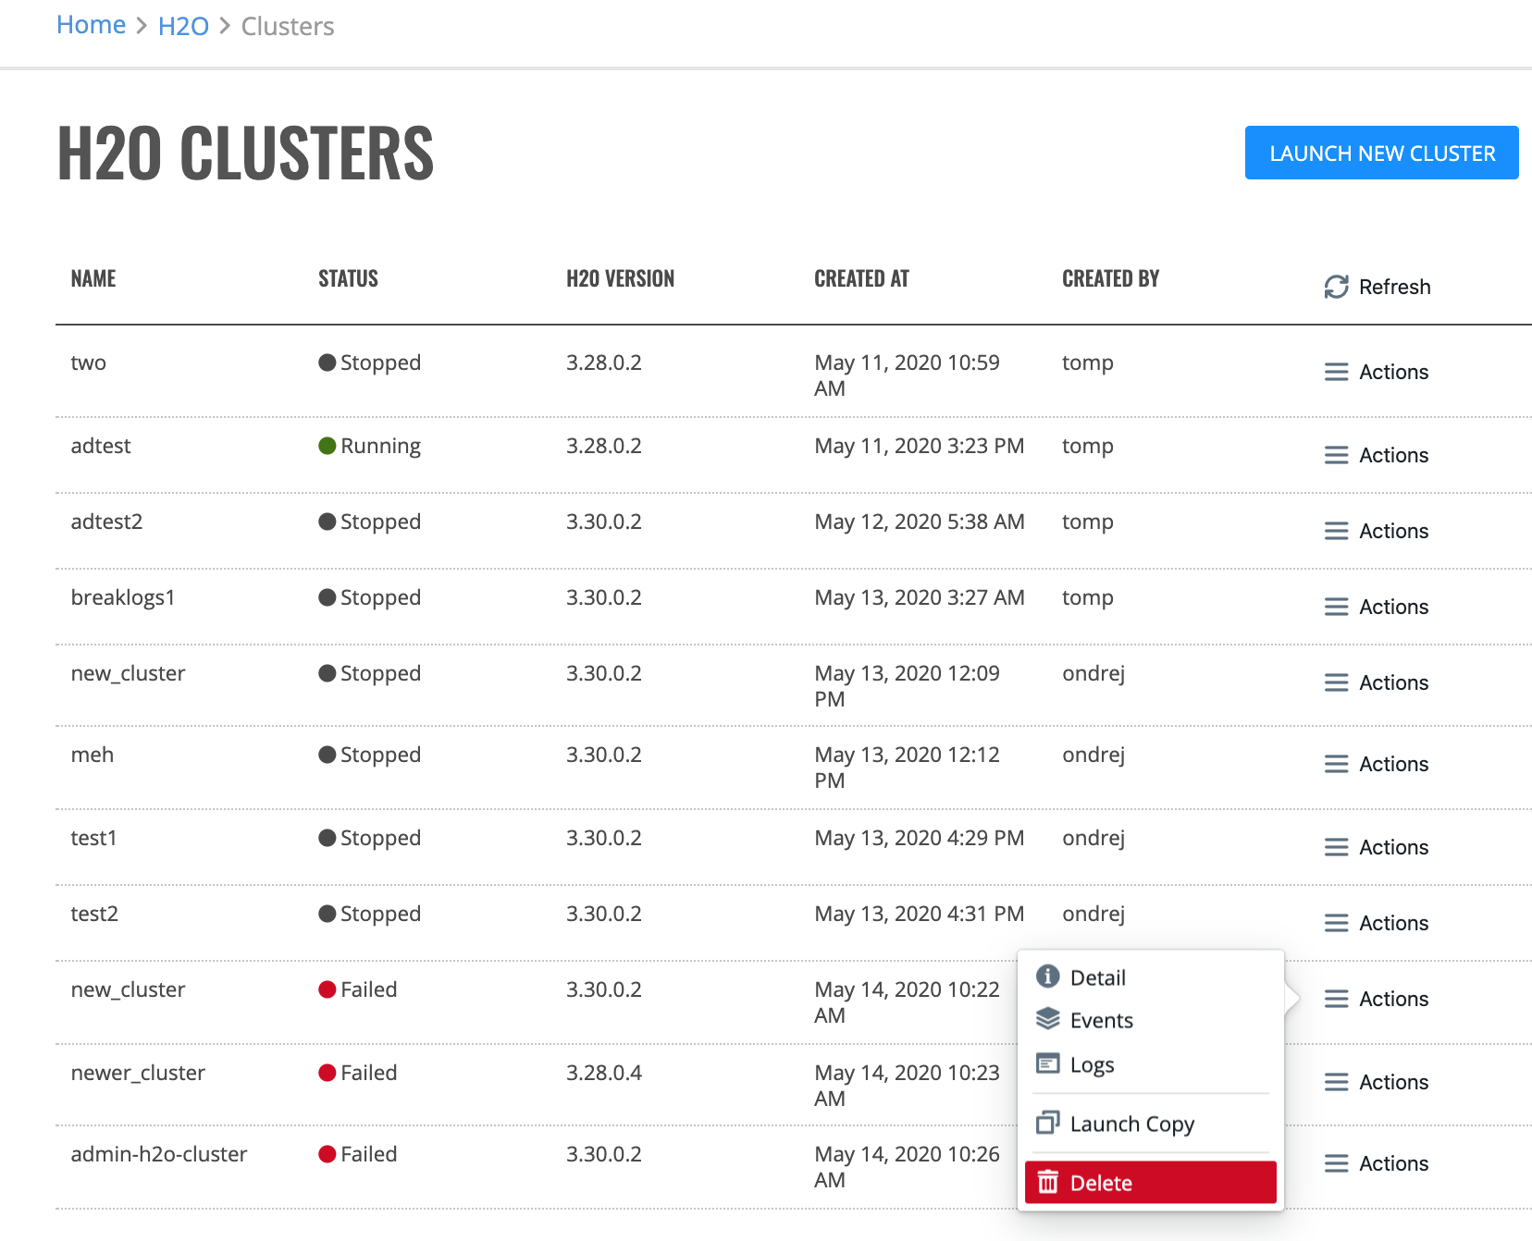Click the H2O CLUSTERS page heading
The width and height of the screenshot is (1532, 1241).
click(245, 153)
